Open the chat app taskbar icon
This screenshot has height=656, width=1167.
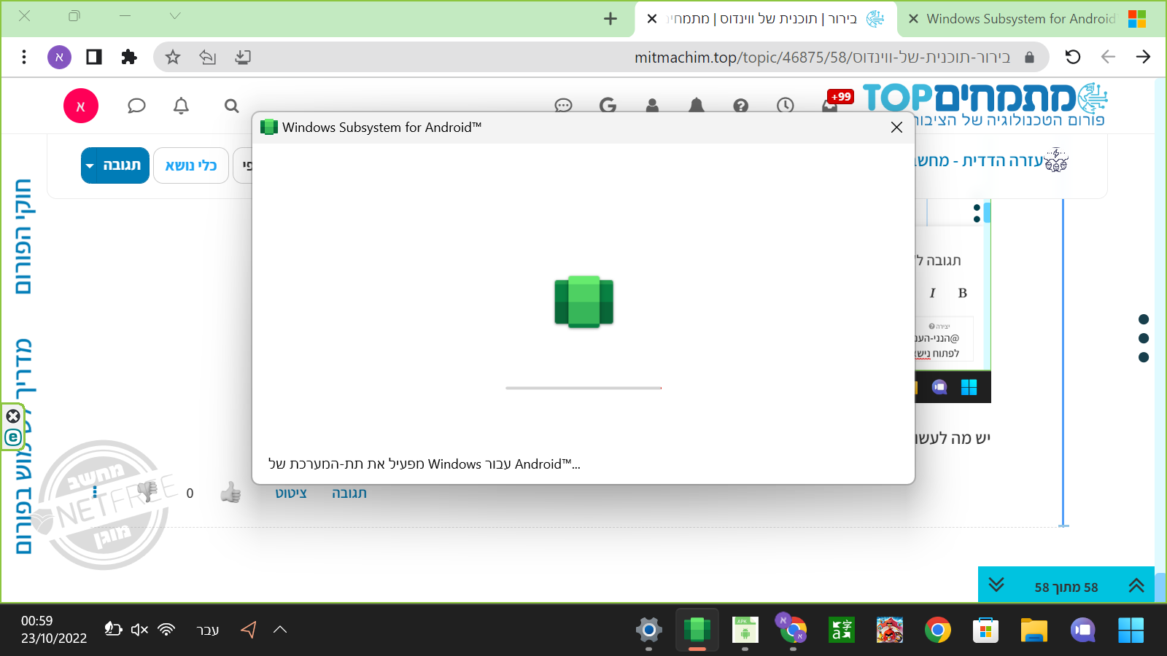1082,630
